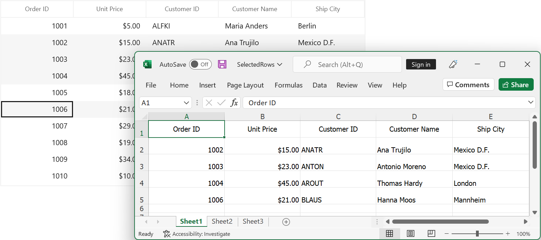Open the File menu
Screen dimensions: 541x240
coord(151,85)
